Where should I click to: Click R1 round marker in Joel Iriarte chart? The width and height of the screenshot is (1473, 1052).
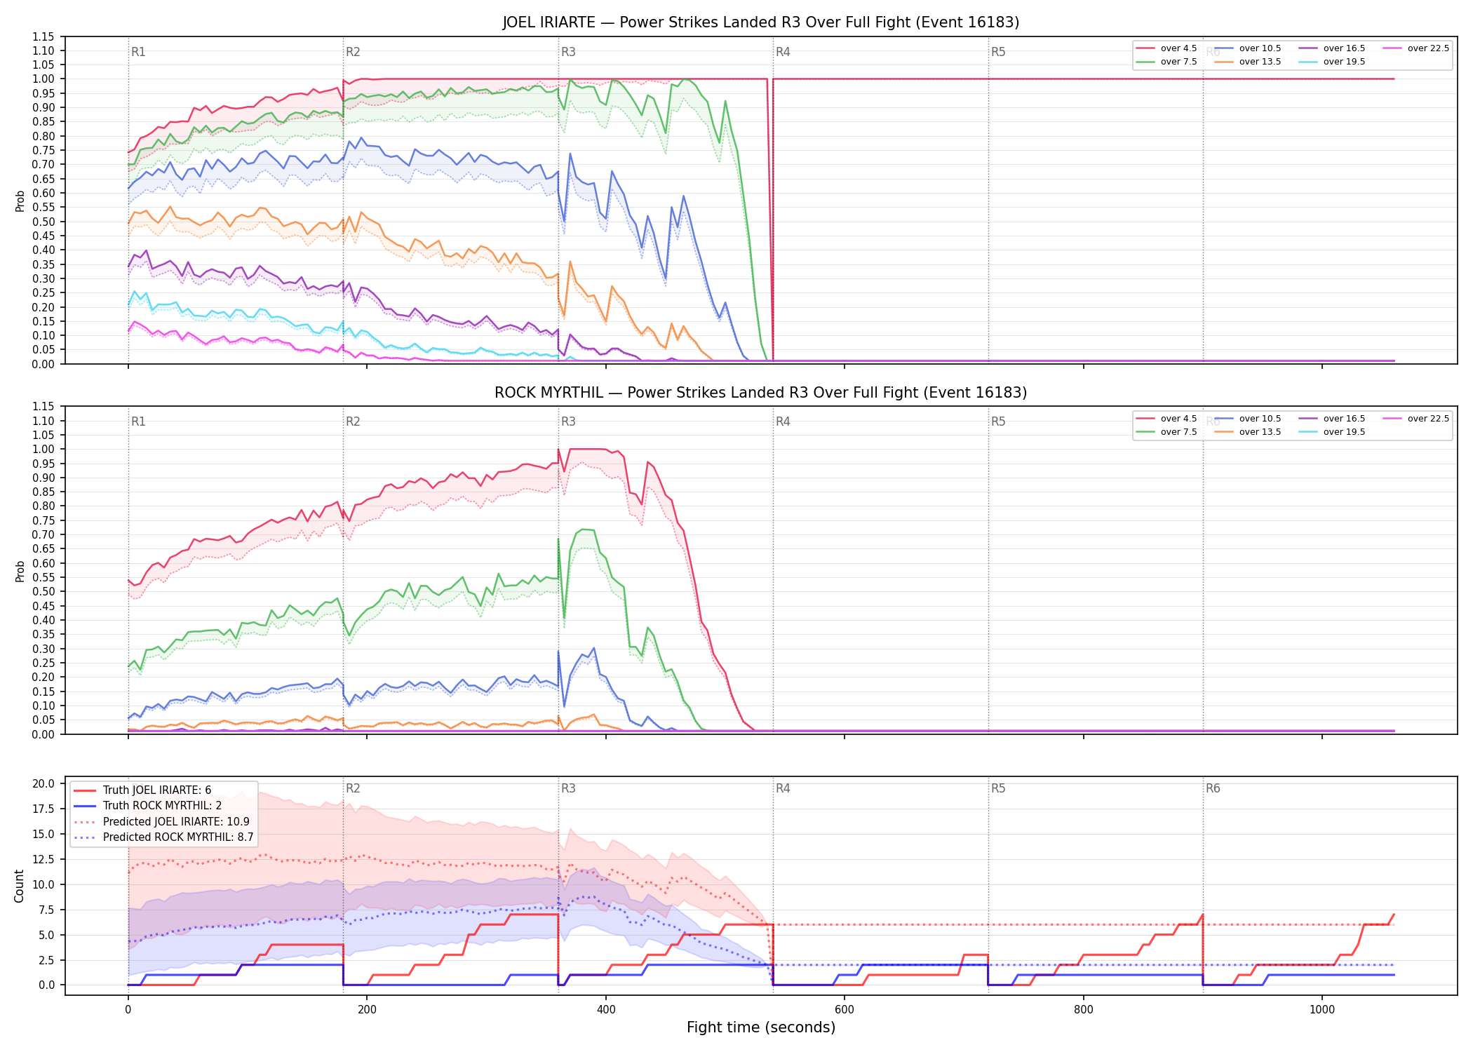[x=138, y=52]
